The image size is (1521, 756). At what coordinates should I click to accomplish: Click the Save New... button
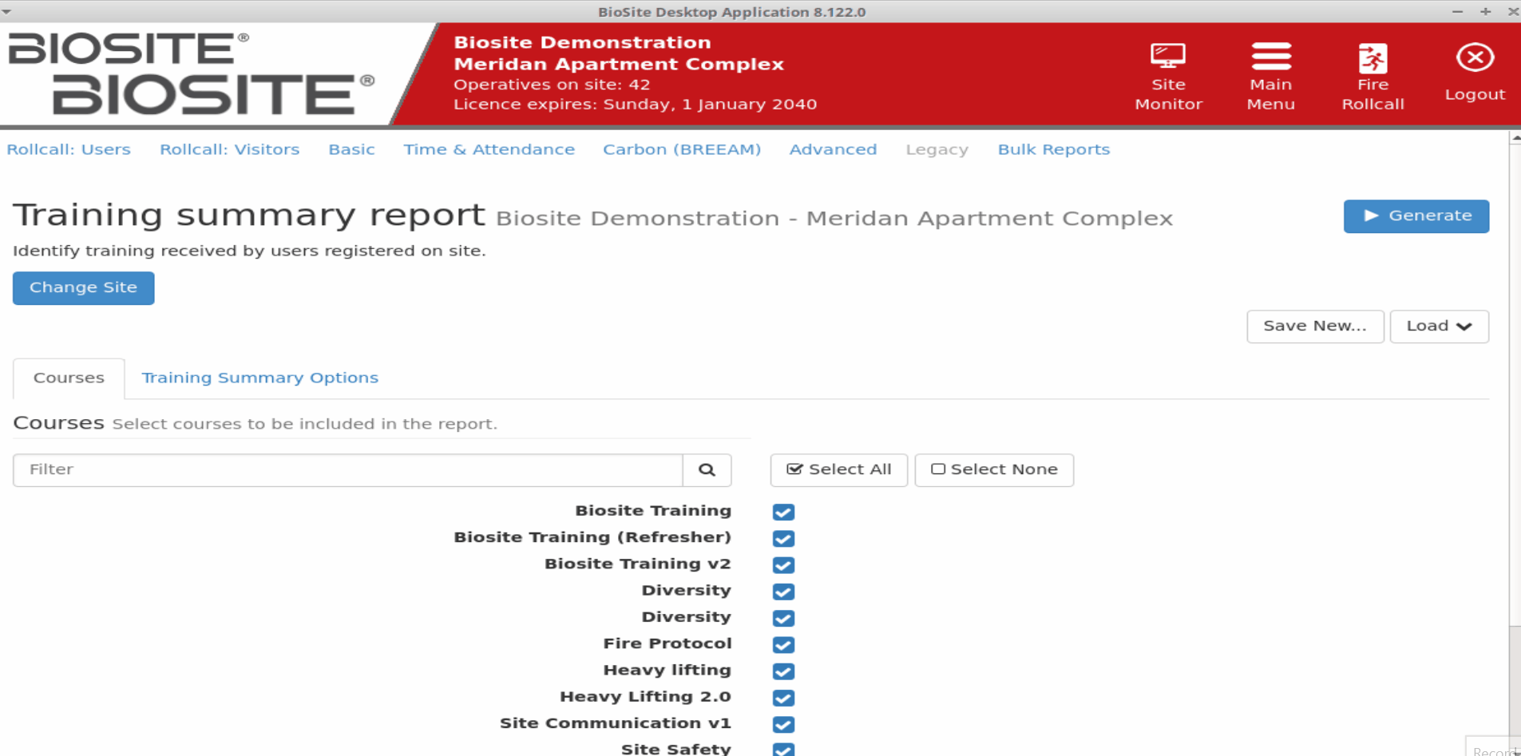point(1315,327)
